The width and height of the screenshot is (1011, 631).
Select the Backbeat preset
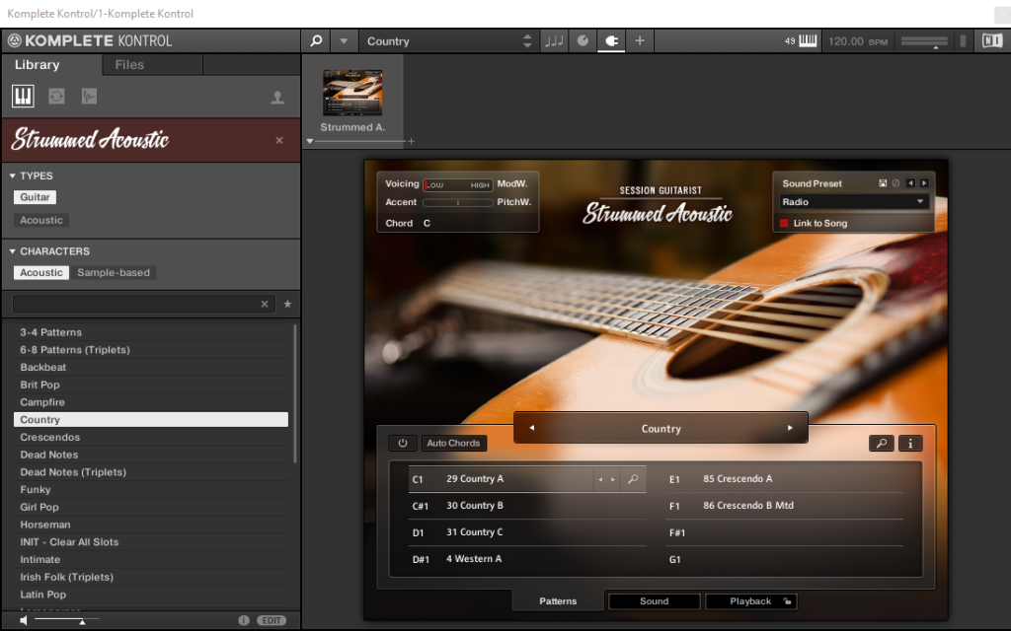pyautogui.click(x=151, y=367)
